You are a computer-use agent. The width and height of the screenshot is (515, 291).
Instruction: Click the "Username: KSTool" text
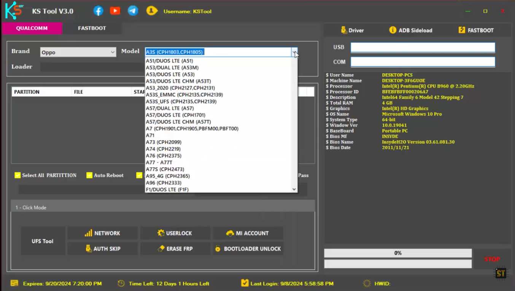(188, 11)
